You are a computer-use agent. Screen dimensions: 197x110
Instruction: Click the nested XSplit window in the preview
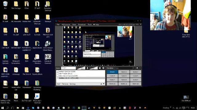coord(98,46)
